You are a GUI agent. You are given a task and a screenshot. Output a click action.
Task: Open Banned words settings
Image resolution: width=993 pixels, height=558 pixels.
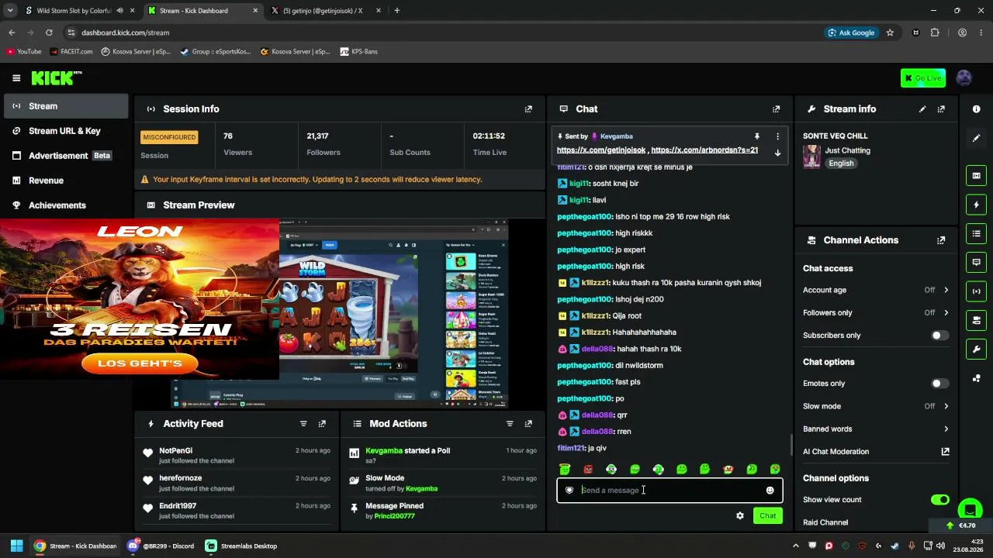946,429
